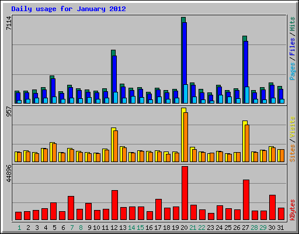This screenshot has height=234, width=299.
Task: Click the 44896 KBytes axis label
Action: pyautogui.click(x=9, y=173)
